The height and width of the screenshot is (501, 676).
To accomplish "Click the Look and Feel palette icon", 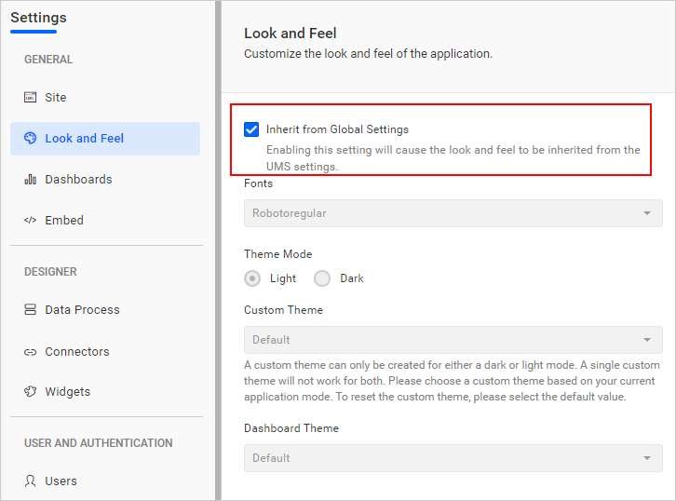I will click(x=30, y=139).
